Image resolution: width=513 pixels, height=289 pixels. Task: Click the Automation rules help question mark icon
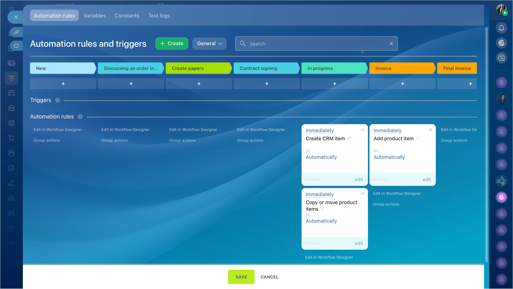coord(80,116)
